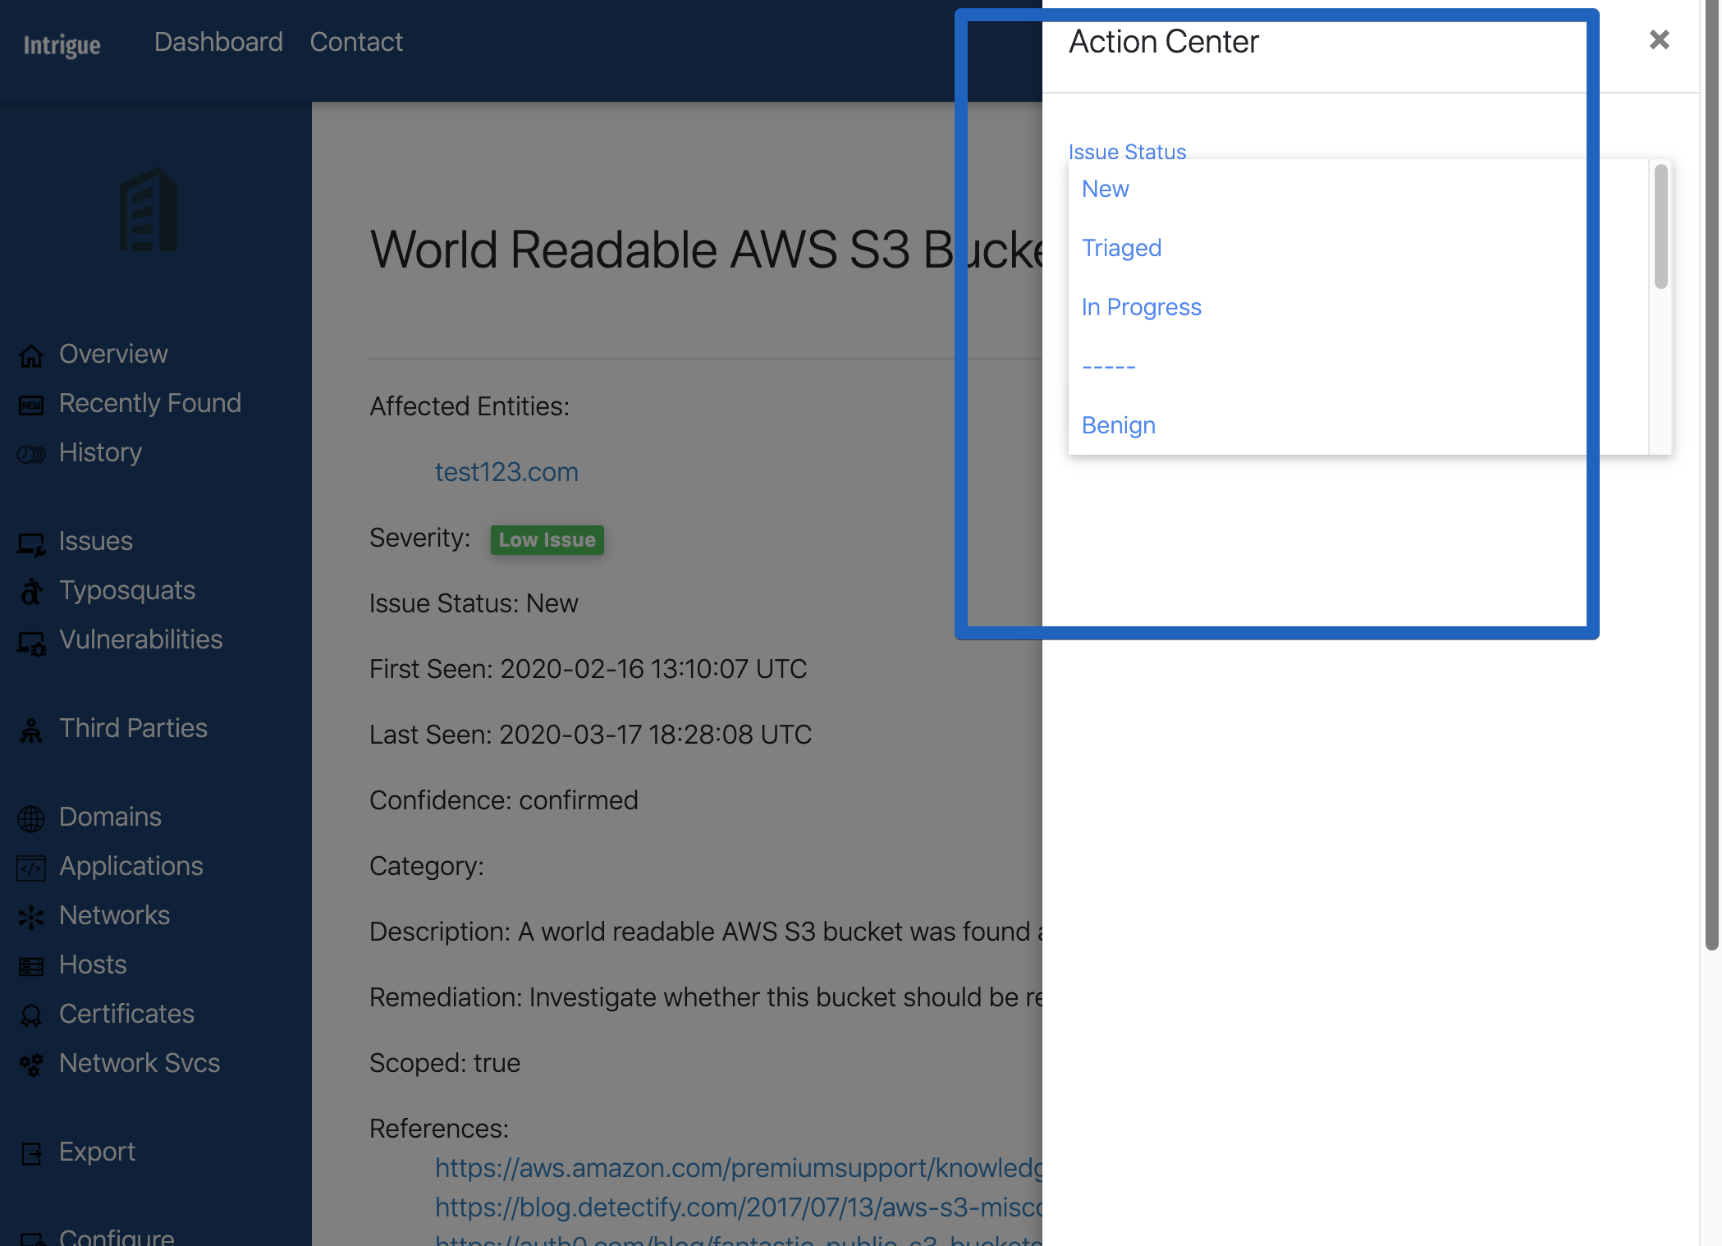This screenshot has width=1722, height=1246.
Task: Click the Export sidebar icon
Action: pyautogui.click(x=31, y=1153)
